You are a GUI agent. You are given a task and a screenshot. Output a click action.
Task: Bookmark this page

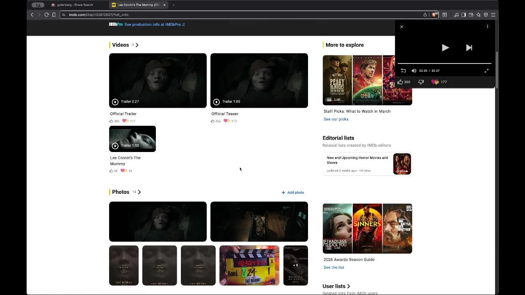click(54, 15)
